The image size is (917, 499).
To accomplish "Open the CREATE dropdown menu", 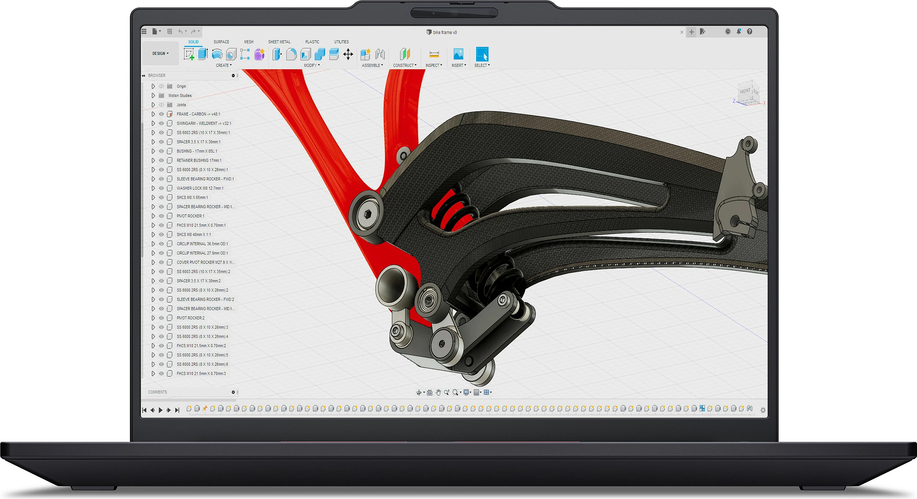I will pos(224,66).
